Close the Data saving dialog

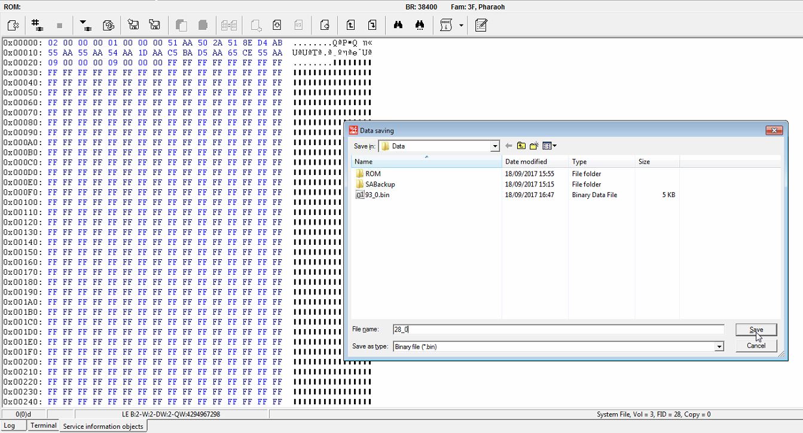[774, 130]
